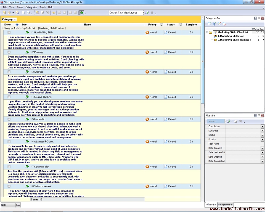Open the Default Task View Layout dropdown

pyautogui.click(x=144, y=13)
